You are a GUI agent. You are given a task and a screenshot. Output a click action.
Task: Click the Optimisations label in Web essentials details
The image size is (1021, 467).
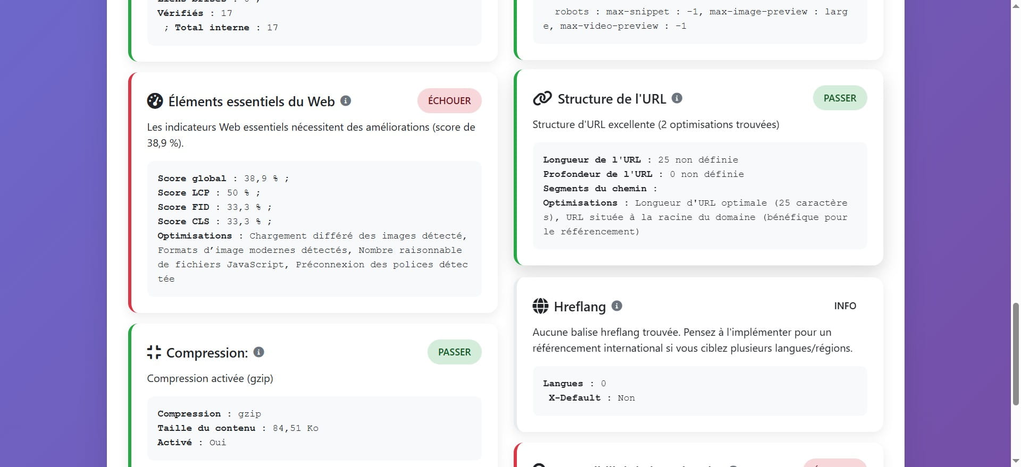point(195,236)
